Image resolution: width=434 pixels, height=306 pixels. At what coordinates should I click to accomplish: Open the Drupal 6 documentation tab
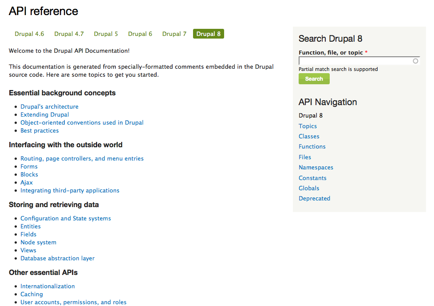click(x=140, y=34)
